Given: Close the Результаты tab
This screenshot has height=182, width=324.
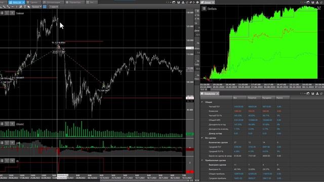Looking at the screenshot, I should (x=217, y=94).
